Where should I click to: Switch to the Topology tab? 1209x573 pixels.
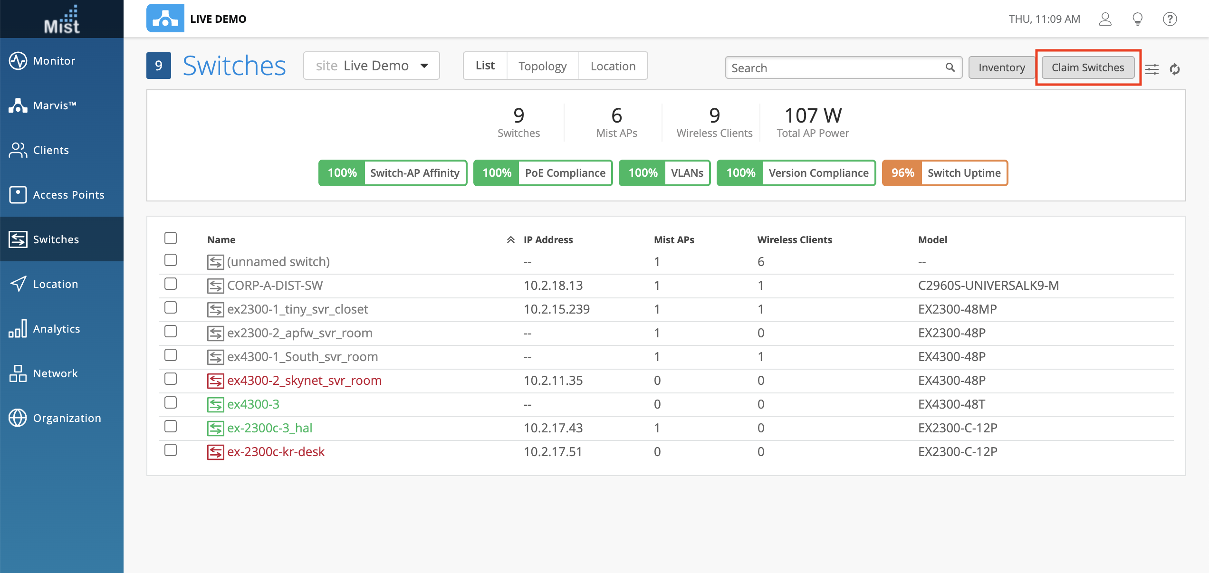tap(542, 66)
